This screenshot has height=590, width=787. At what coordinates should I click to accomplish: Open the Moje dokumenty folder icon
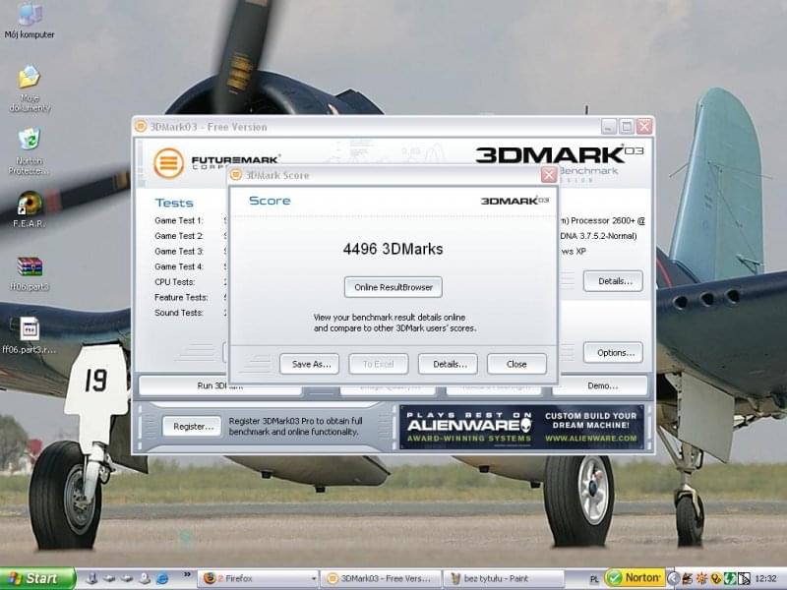coord(30,79)
